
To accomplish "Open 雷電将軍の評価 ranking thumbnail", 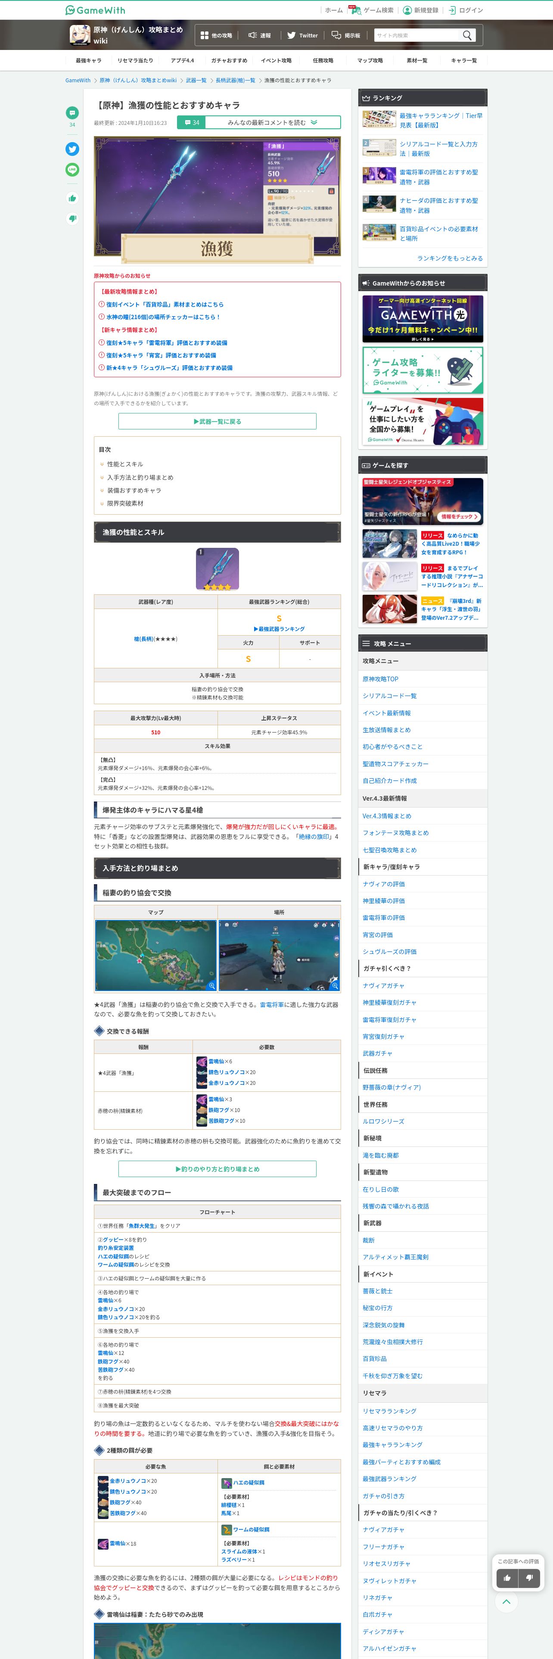I will click(x=379, y=176).
